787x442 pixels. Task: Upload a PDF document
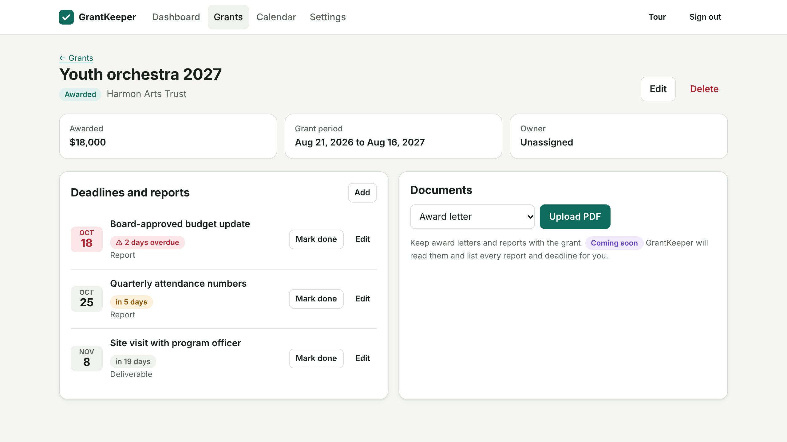[x=575, y=217]
